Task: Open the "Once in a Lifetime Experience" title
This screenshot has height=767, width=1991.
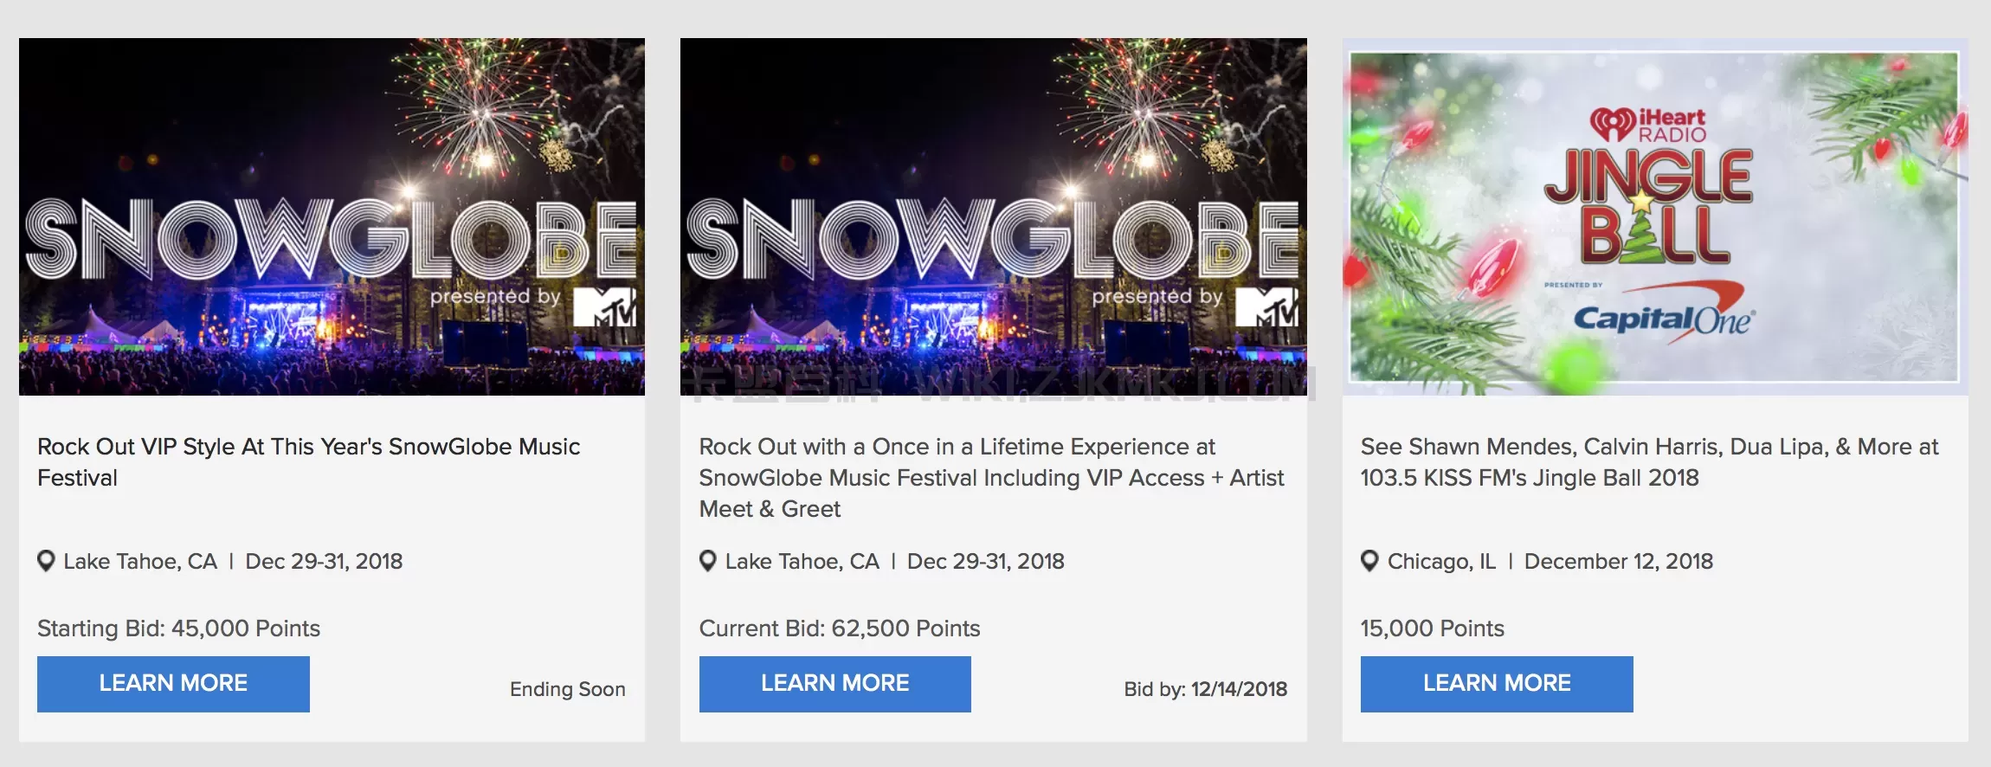Action: pos(991,477)
